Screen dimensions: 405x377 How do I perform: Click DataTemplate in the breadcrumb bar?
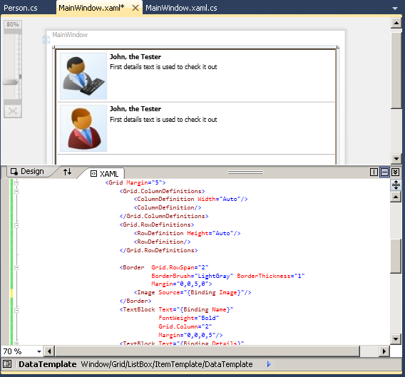pos(48,364)
